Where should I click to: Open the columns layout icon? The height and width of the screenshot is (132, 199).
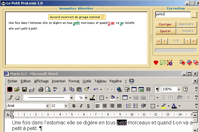coord(148,89)
